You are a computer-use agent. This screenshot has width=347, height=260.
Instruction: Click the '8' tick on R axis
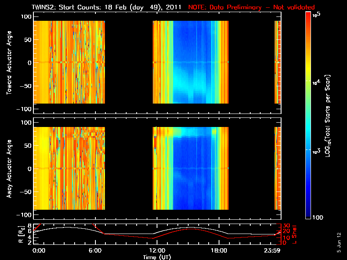30,226
